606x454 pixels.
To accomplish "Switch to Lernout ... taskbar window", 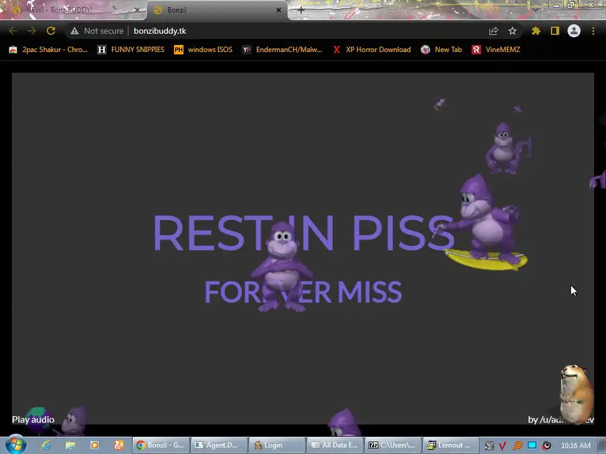I will click(x=451, y=445).
